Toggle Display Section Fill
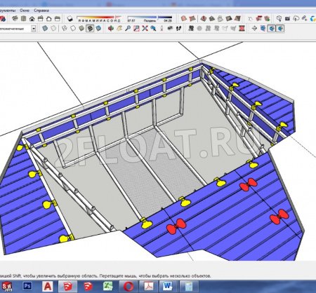Image resolution: width=316 pixels, height=293 pixels. click(x=280, y=29)
